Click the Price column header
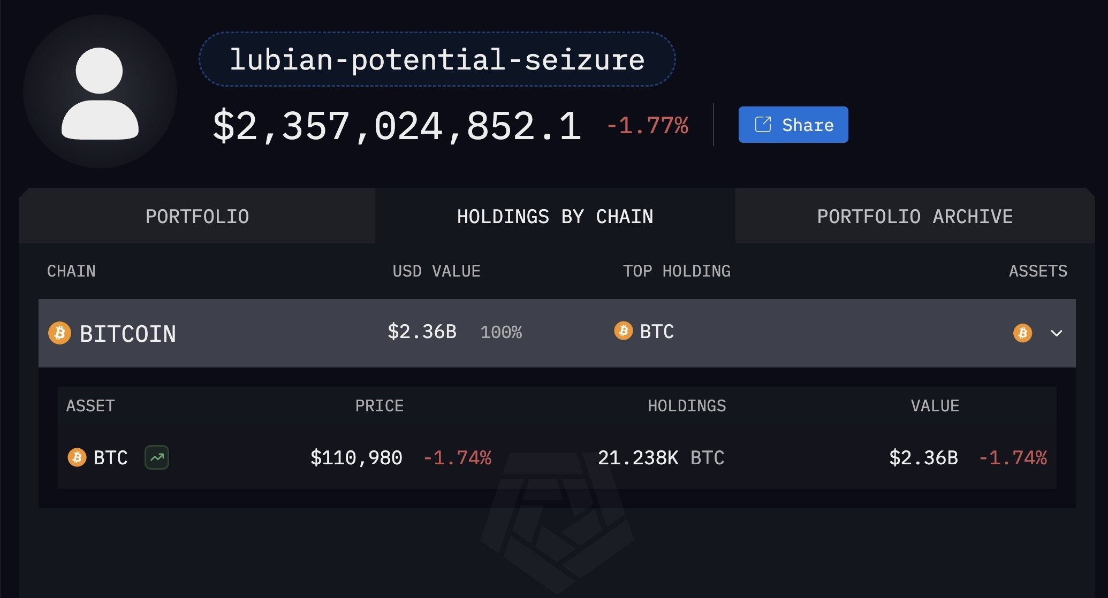 [379, 406]
